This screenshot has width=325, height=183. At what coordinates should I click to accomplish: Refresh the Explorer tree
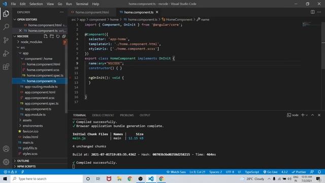click(58, 36)
